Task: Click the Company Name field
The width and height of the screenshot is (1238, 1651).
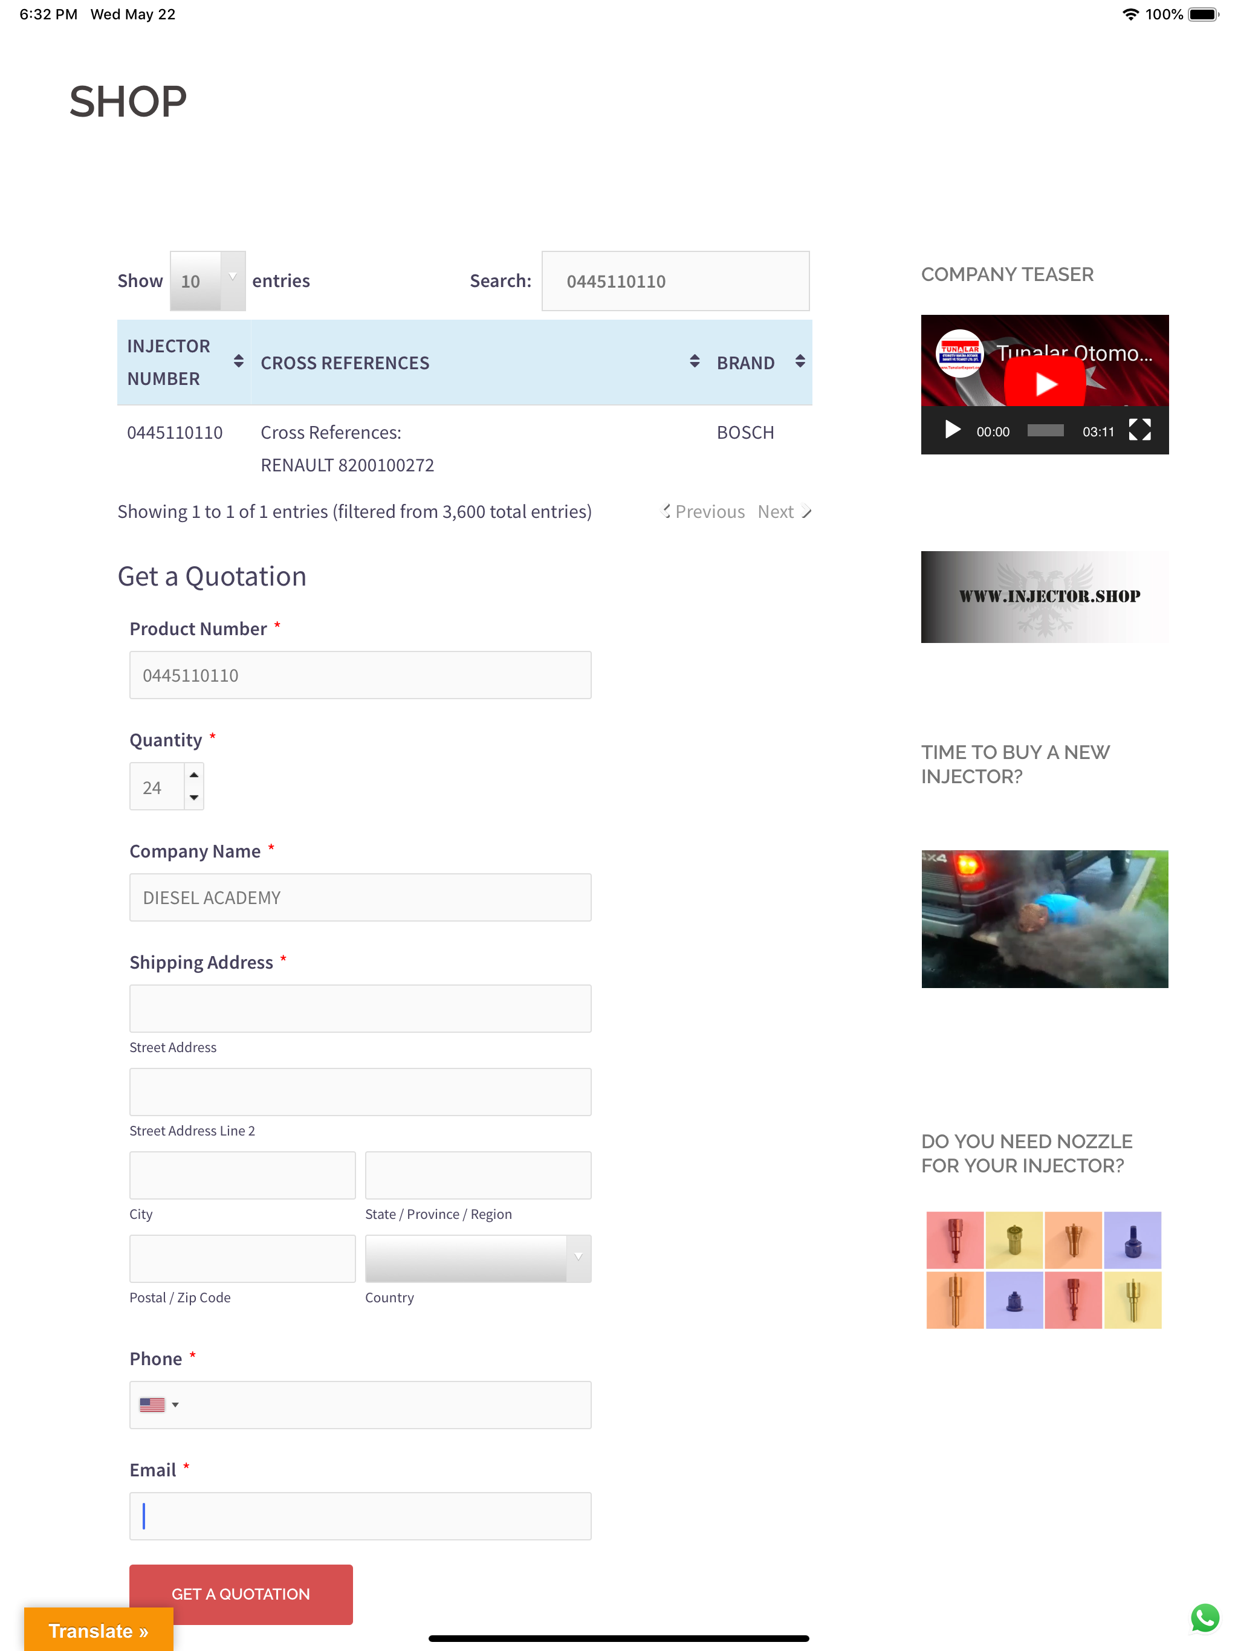Action: (x=360, y=897)
